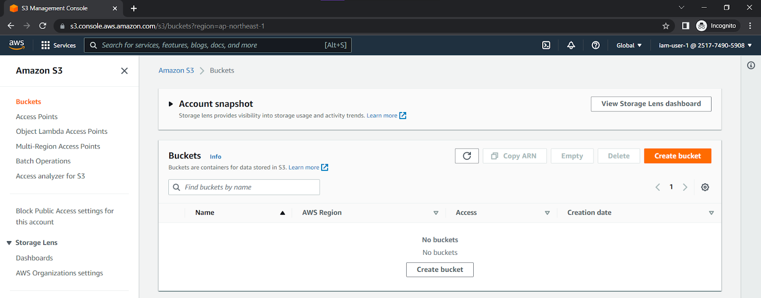761x298 pixels.
Task: Open Batch Operations
Action: (43, 161)
